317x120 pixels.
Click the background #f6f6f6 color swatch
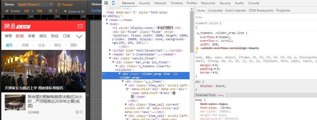pos(223,119)
